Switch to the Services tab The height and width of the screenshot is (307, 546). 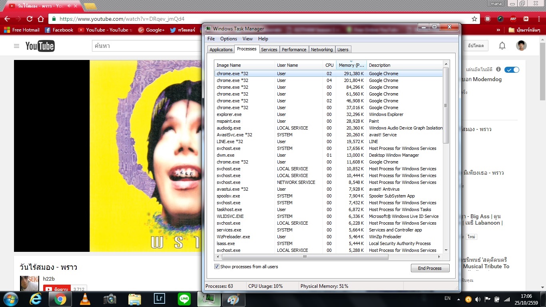click(x=269, y=50)
